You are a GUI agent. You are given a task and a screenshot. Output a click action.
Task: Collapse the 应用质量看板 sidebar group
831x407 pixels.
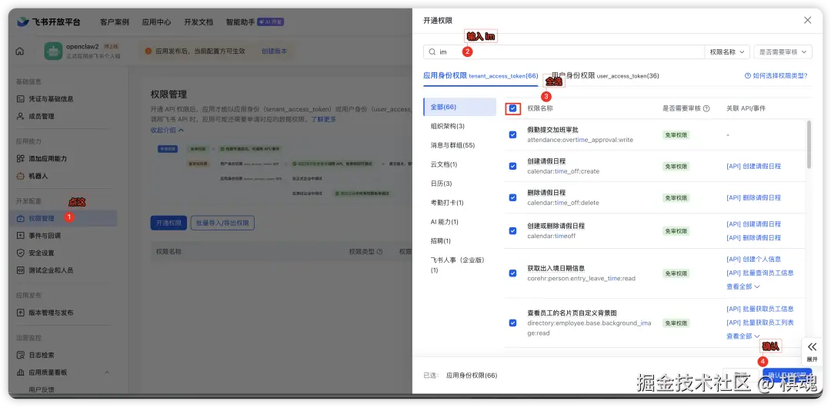(x=107, y=372)
